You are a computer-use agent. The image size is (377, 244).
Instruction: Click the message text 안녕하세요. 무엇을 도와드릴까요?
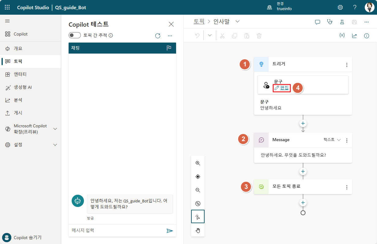coord(293,155)
